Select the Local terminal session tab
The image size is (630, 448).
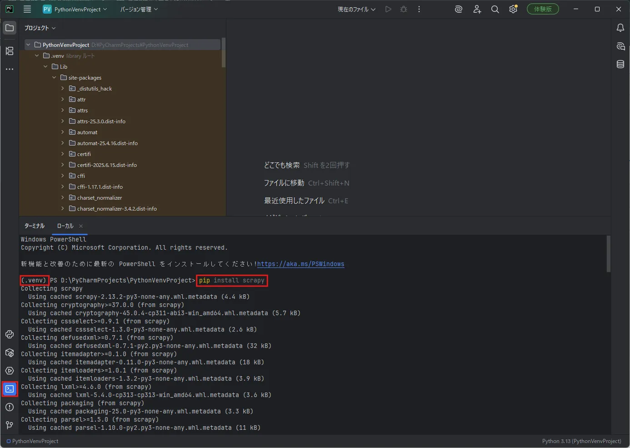coord(65,226)
